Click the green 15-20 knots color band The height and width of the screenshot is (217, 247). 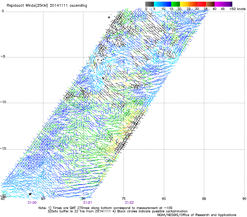pos(176,4)
